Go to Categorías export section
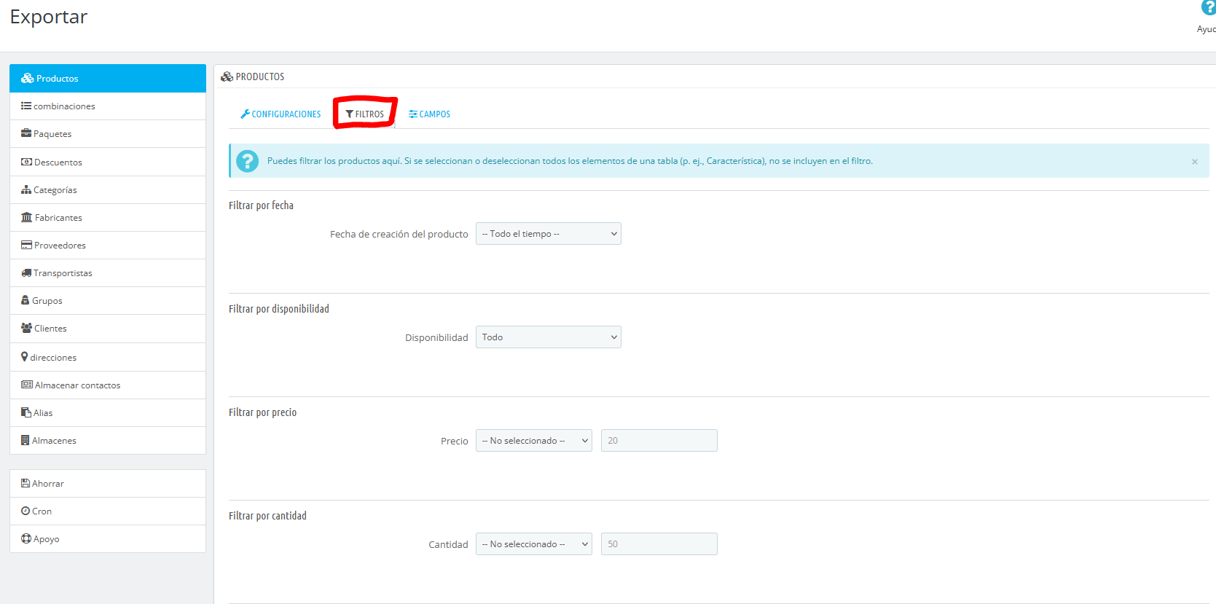The width and height of the screenshot is (1216, 604). 55,190
